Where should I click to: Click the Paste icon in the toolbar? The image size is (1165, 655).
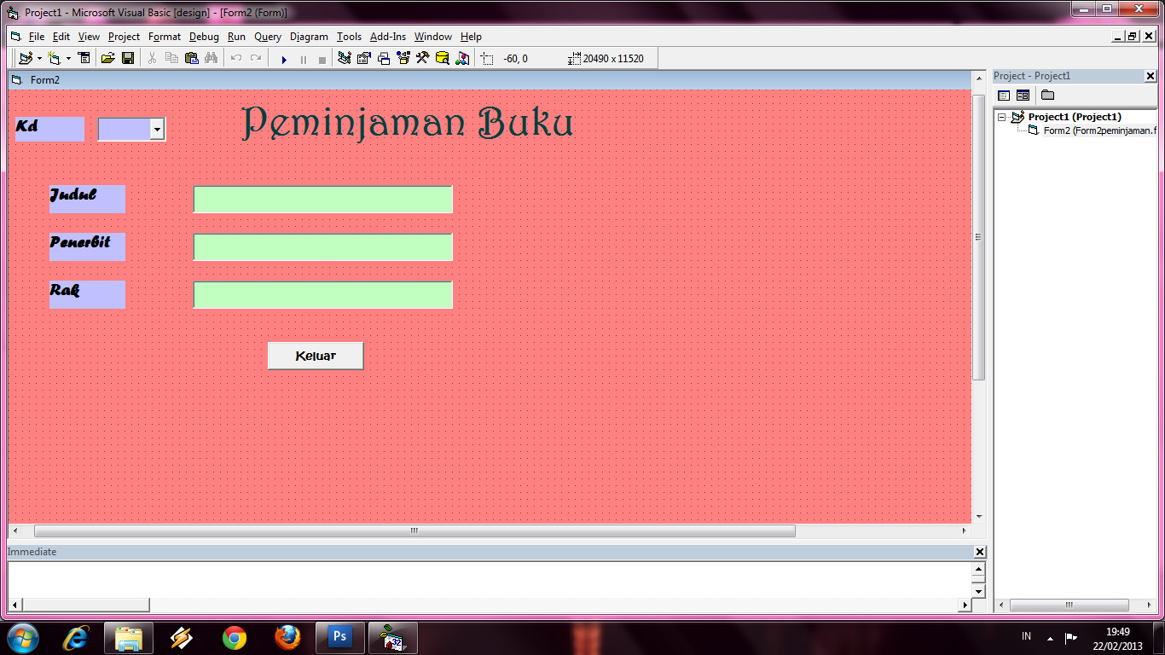tap(190, 58)
